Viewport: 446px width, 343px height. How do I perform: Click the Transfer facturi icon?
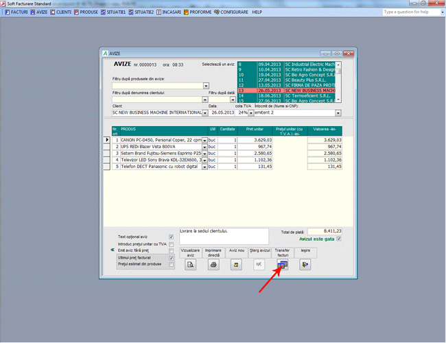pos(283,265)
